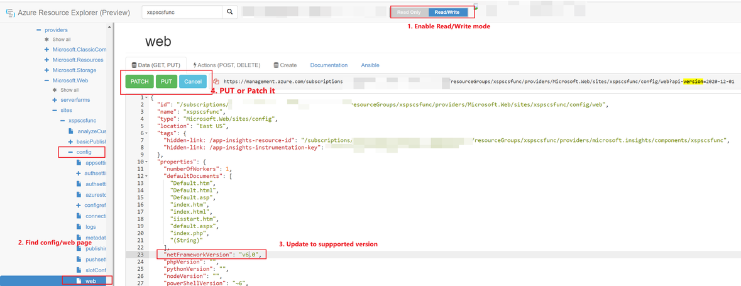Screen dimensions: 741x286
Task: Collapse the sites node
Action: click(x=54, y=110)
